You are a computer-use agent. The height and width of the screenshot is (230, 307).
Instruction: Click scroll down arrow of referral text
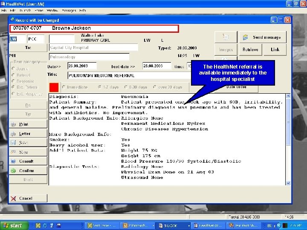tap(288, 183)
